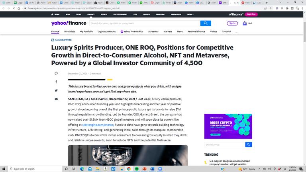Open Chrome extensions puzzle icon
Viewport: 306px width, 172px height.
coord(287,8)
